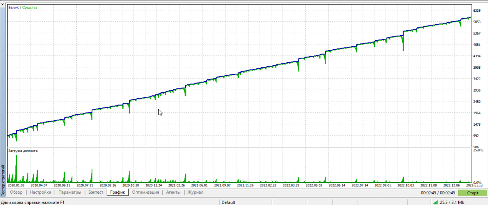This screenshot has height=205, width=488.
Task: Click the 6339 value on the balance axis
Action: click(477, 11)
